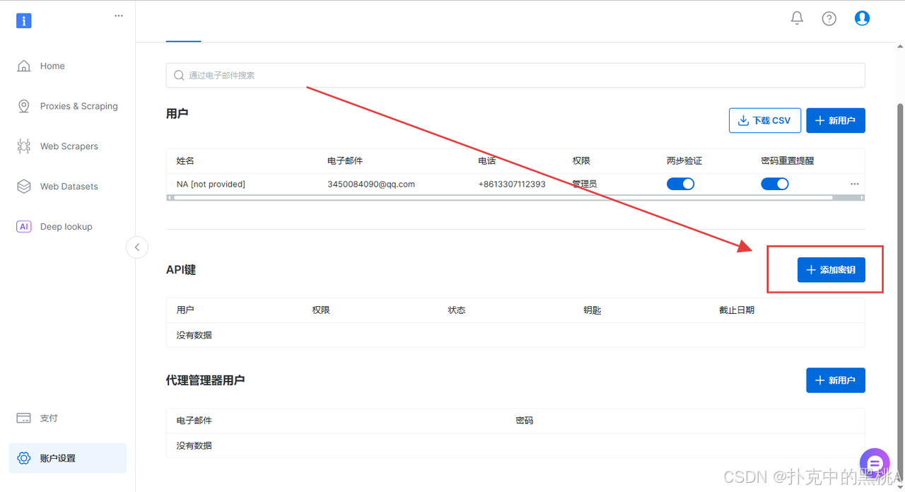
Task: Click the 两步验证 column header
Action: pos(684,160)
